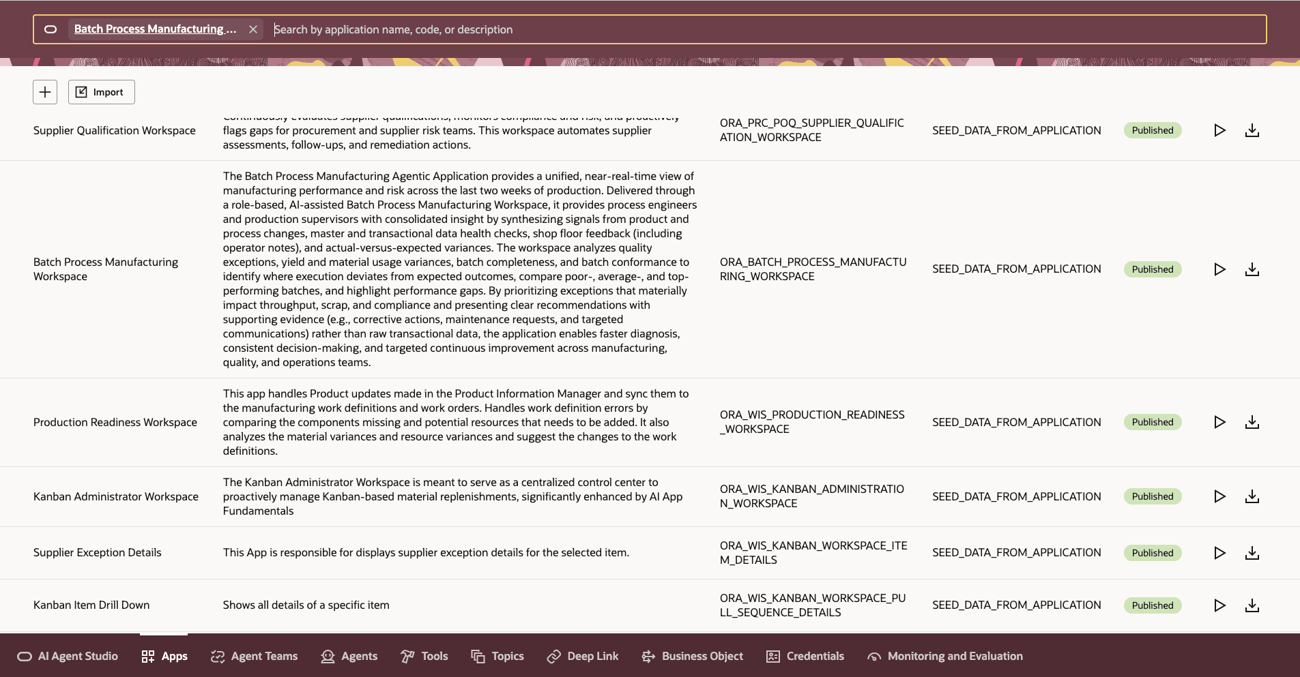Run the Production Readiness Workspace app

(x=1219, y=422)
